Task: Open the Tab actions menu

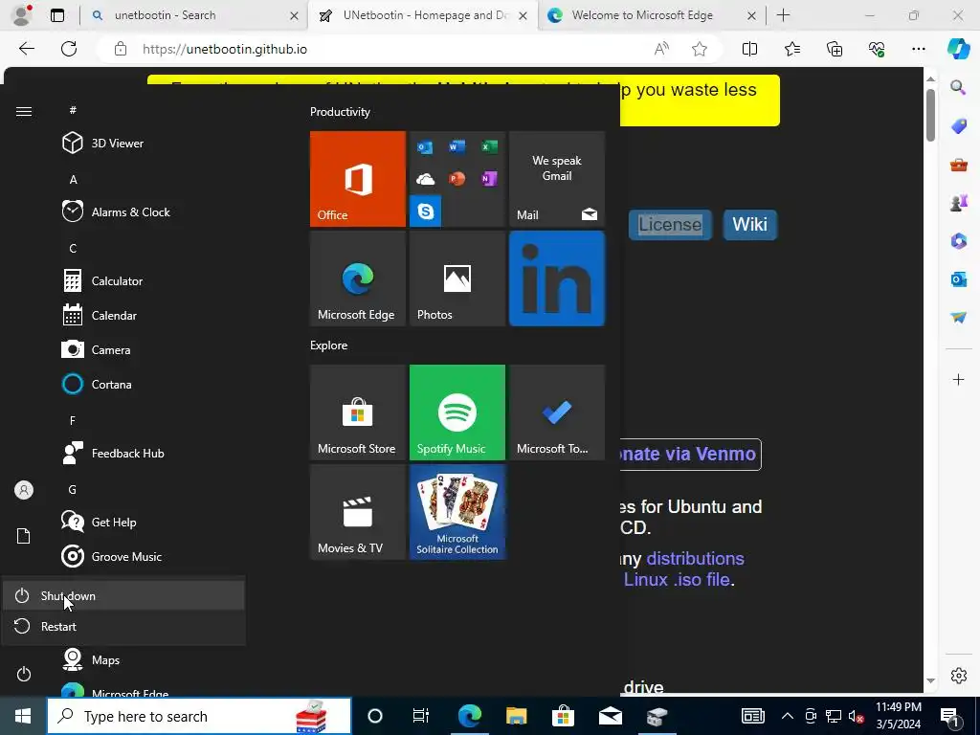Action: tap(57, 15)
